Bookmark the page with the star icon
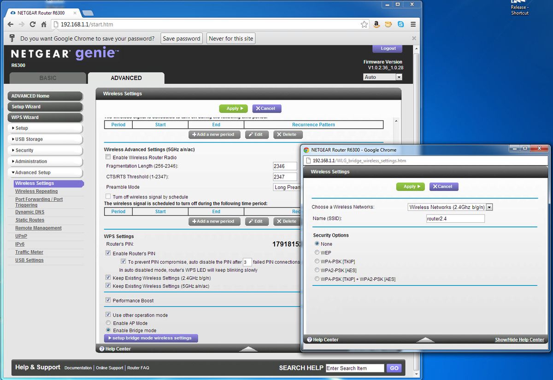This screenshot has height=380, width=553. pos(364,24)
